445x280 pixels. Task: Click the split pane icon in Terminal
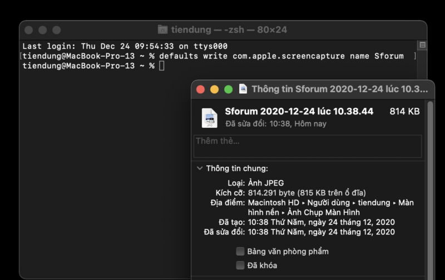click(x=422, y=45)
